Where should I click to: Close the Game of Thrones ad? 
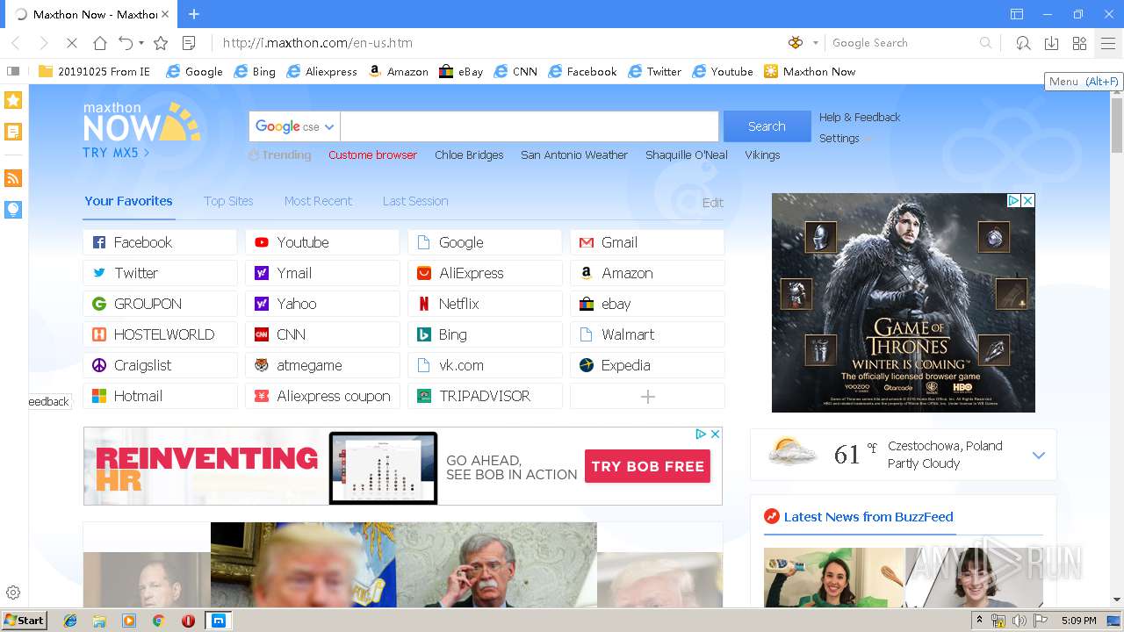(1027, 200)
